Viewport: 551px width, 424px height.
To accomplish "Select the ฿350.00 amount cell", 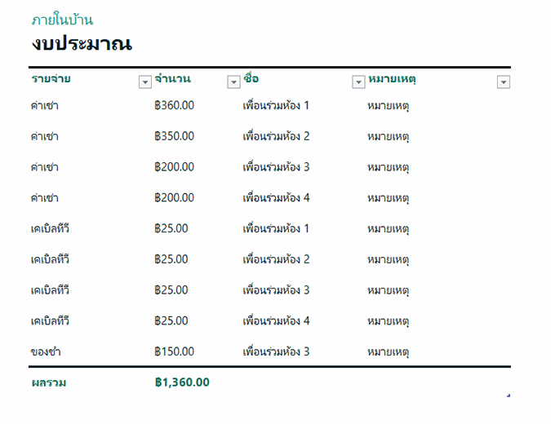I will 174,136.
